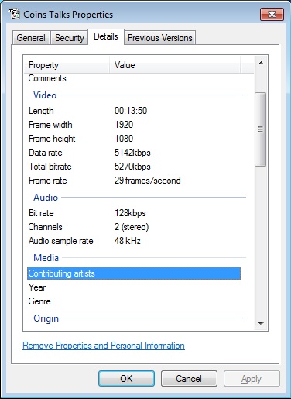291x399 pixels.
Task: Dismiss the dialog with Cancel
Action: coord(189,379)
